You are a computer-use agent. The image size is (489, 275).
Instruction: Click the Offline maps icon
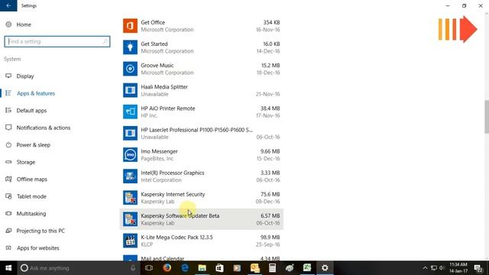tap(8, 179)
